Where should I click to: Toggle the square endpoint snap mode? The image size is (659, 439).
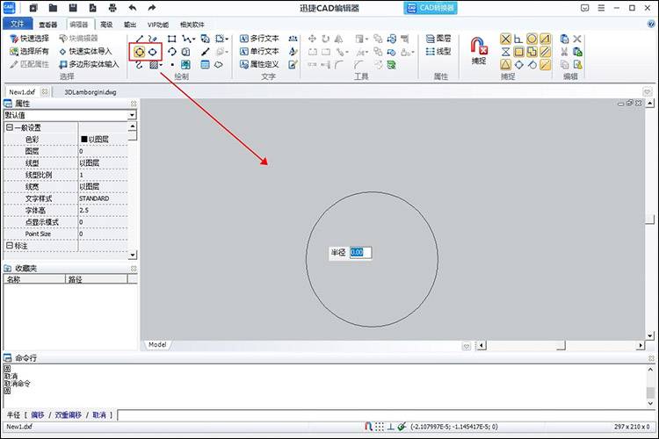click(x=519, y=52)
